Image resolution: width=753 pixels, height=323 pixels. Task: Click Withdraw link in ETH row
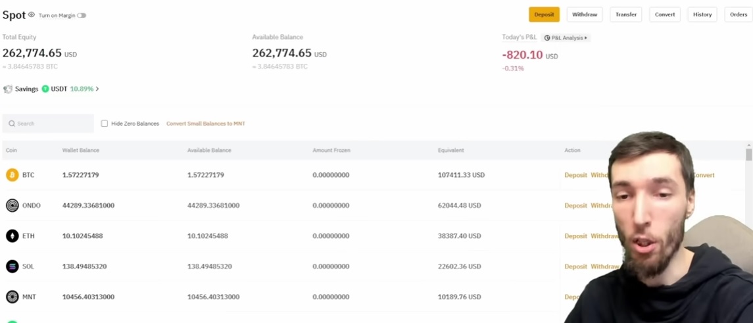click(x=604, y=236)
